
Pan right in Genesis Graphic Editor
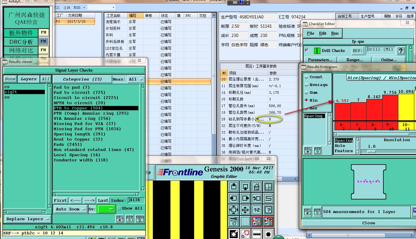tap(245, 198)
